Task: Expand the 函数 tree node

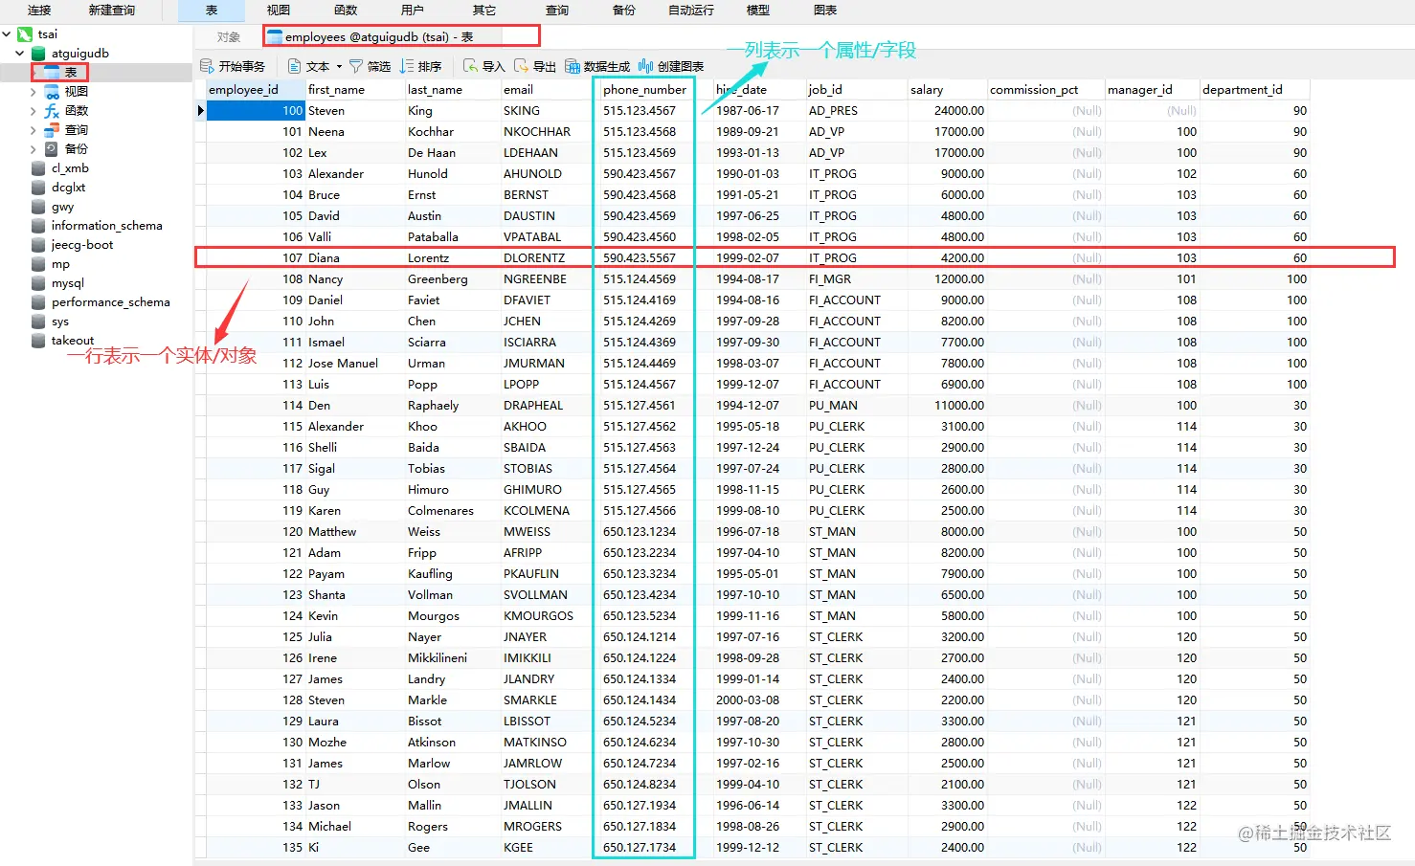Action: click(x=34, y=111)
